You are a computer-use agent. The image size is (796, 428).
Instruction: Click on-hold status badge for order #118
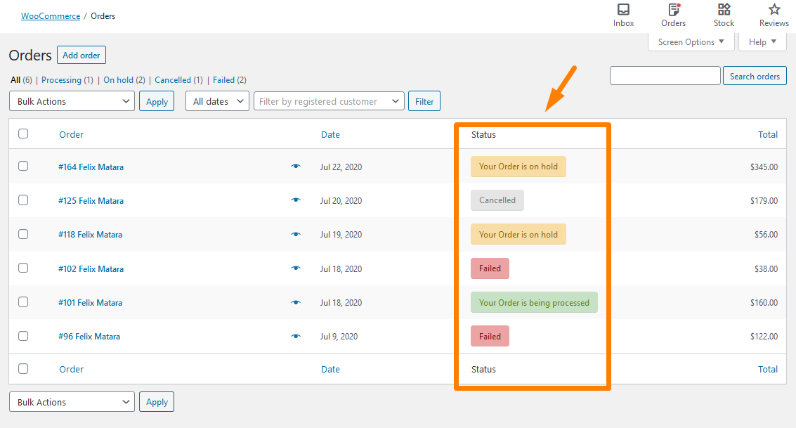point(518,235)
